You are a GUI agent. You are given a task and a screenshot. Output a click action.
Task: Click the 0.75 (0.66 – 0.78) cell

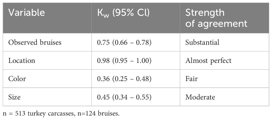124,42
